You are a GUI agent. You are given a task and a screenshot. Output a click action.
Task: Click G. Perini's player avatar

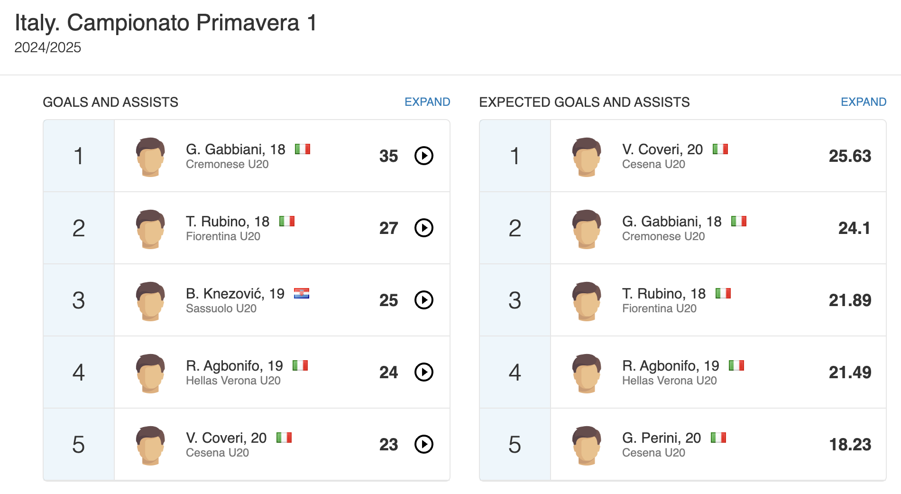click(587, 446)
